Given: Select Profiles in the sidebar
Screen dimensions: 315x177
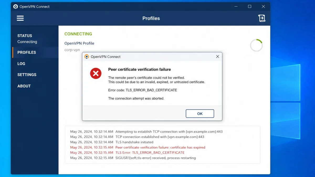Looking at the screenshot, I should pyautogui.click(x=27, y=52).
